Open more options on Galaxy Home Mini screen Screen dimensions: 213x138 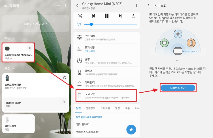pos(136,6)
